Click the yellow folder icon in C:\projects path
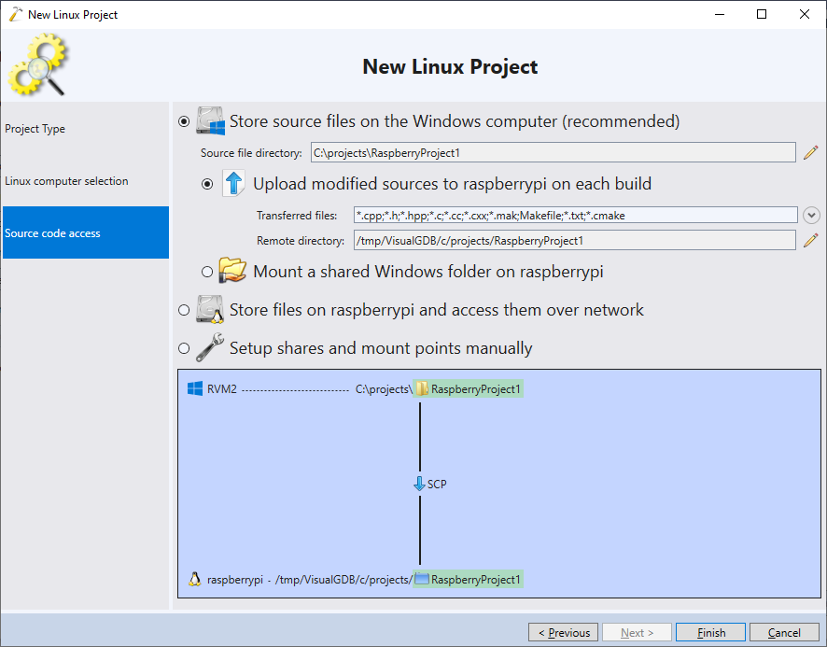Viewport: 827px width, 647px height. click(x=421, y=389)
